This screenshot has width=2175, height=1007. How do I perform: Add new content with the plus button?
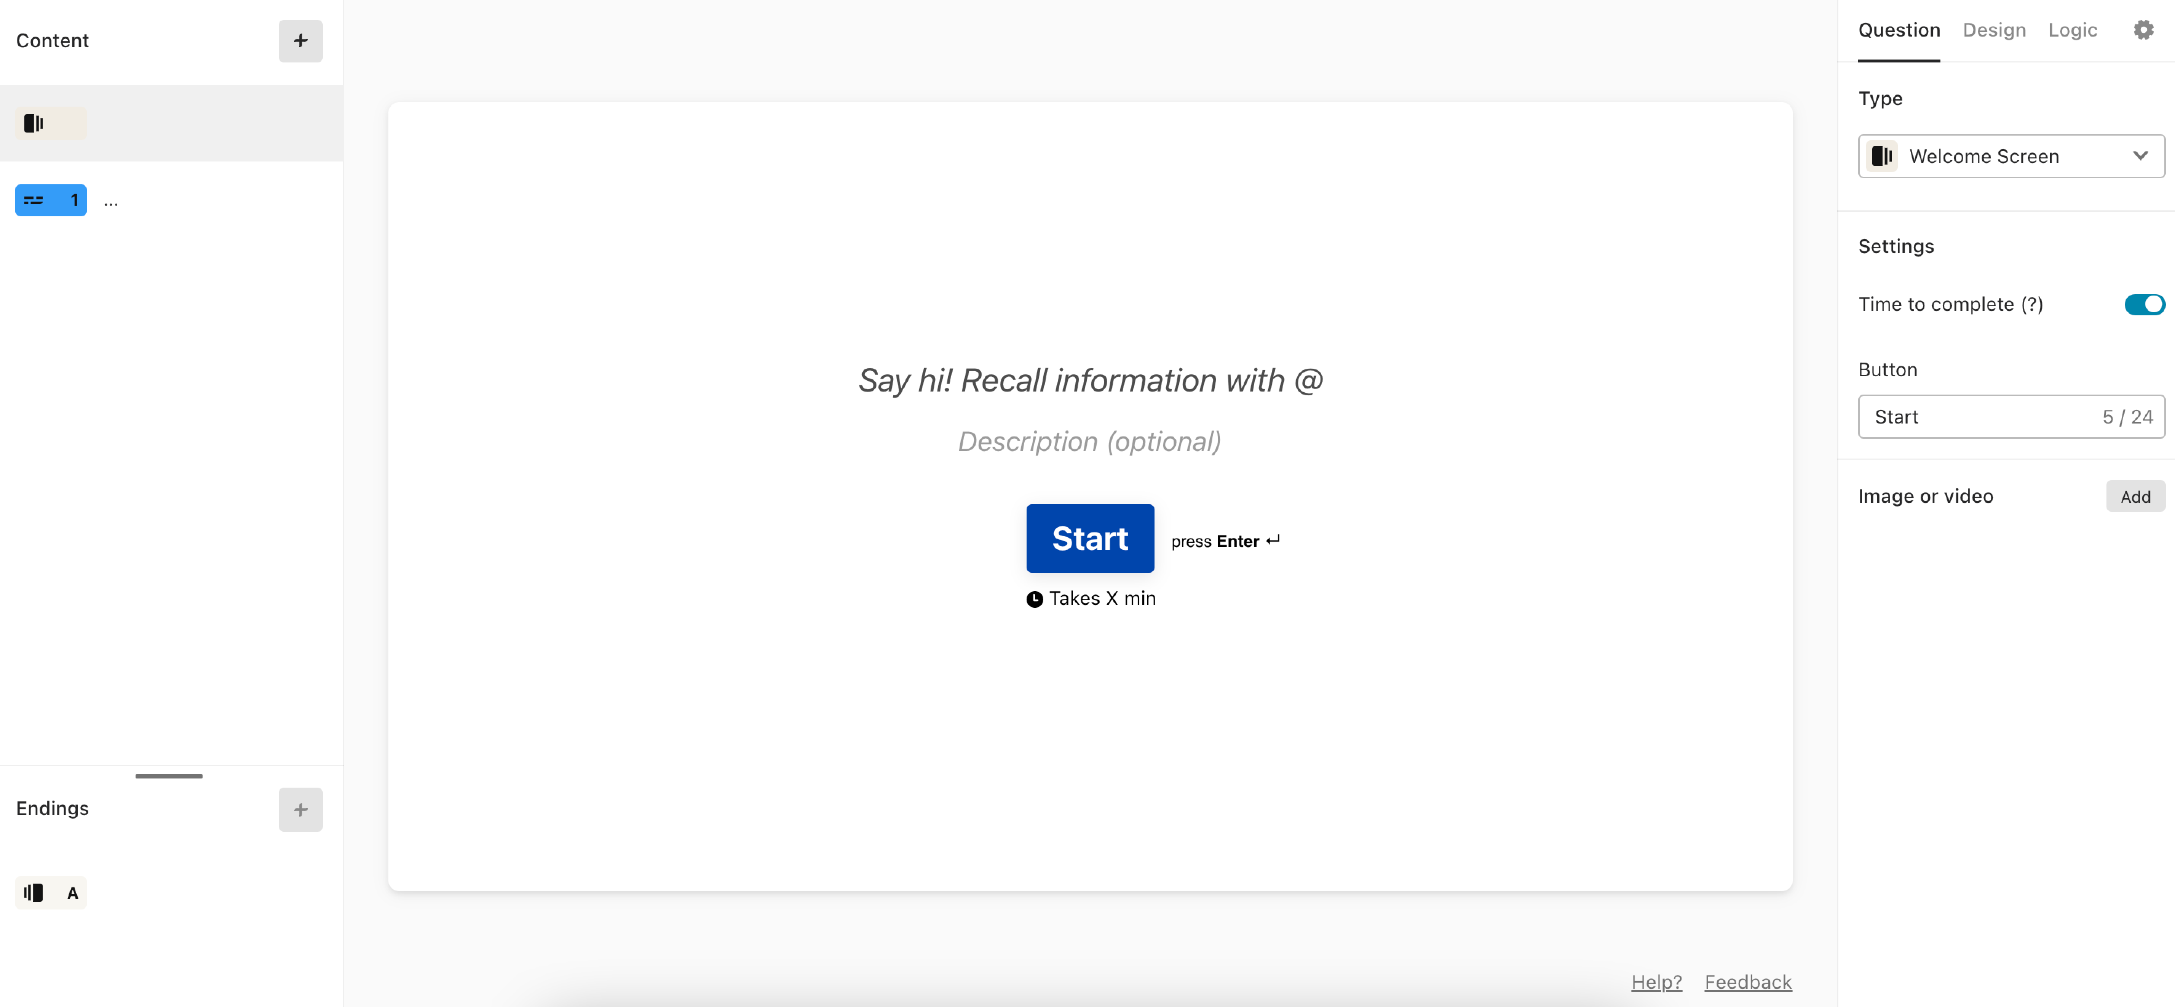300,40
